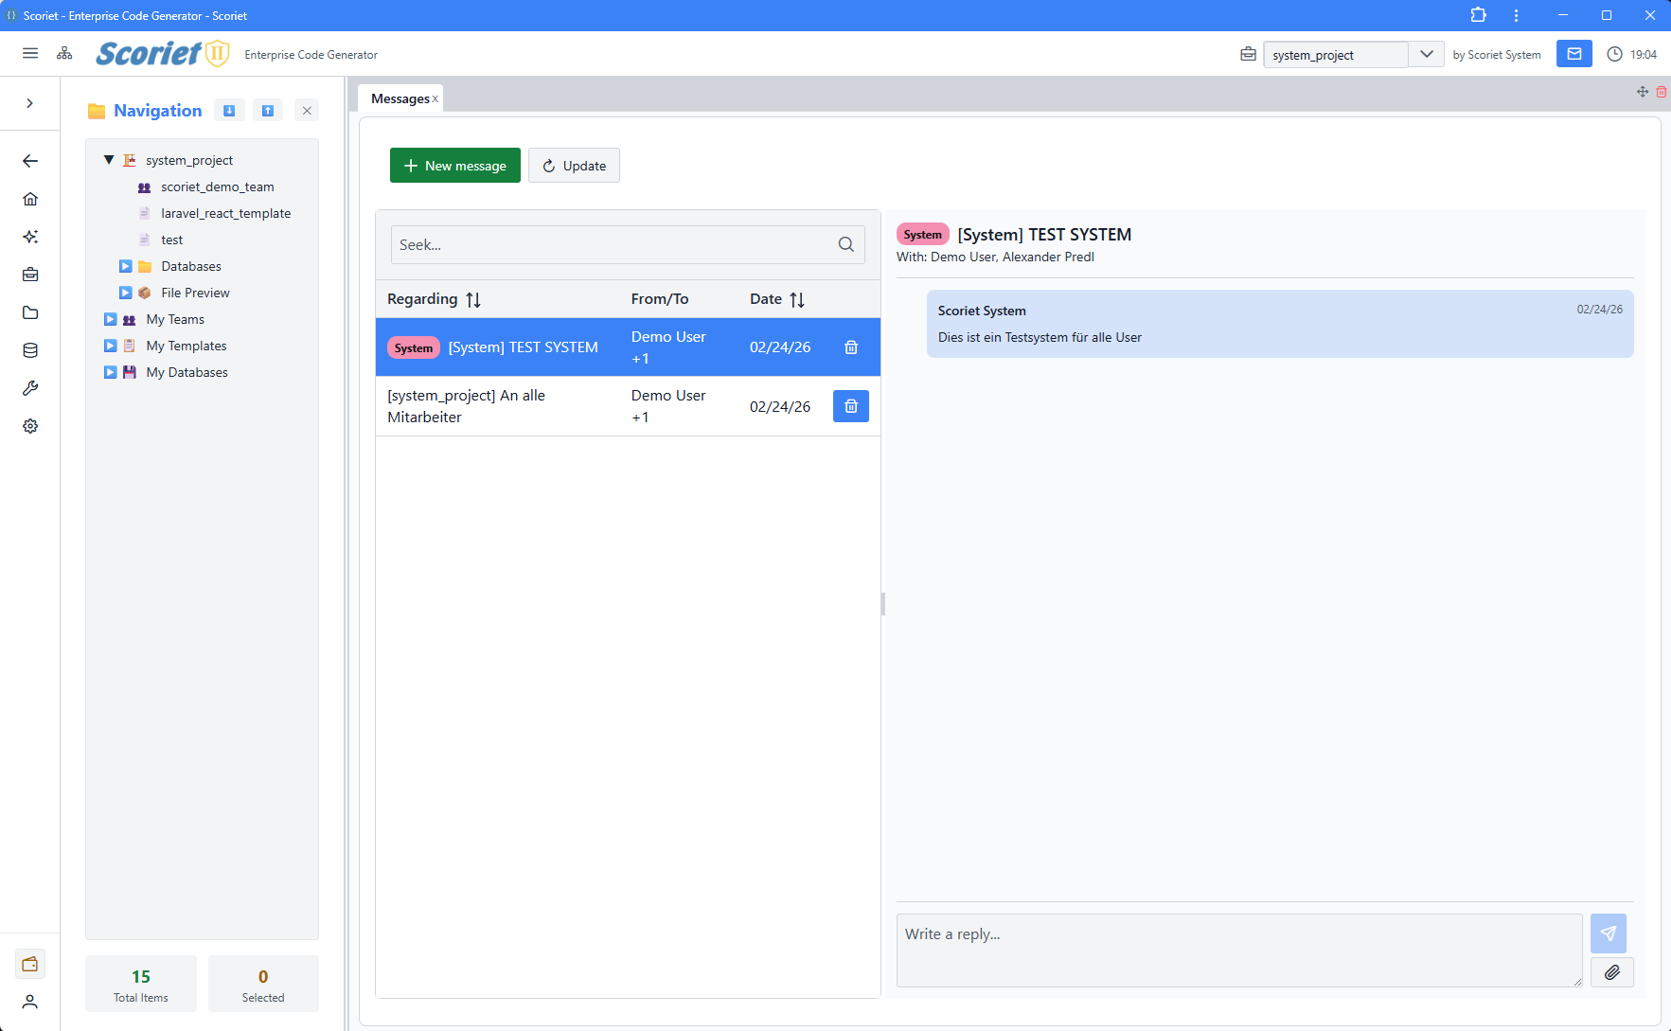
Task: Click the New message button
Action: (x=455, y=166)
